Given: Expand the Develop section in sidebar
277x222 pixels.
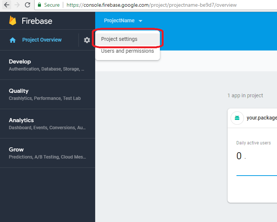Looking at the screenshot, I should [x=20, y=62].
